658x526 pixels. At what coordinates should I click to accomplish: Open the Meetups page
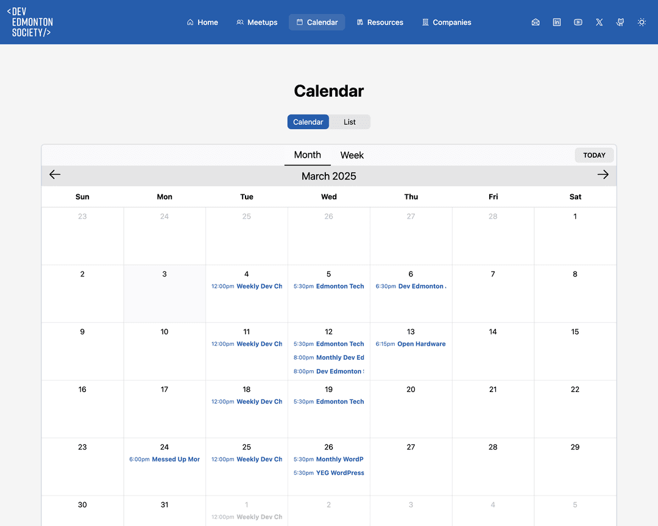point(256,22)
